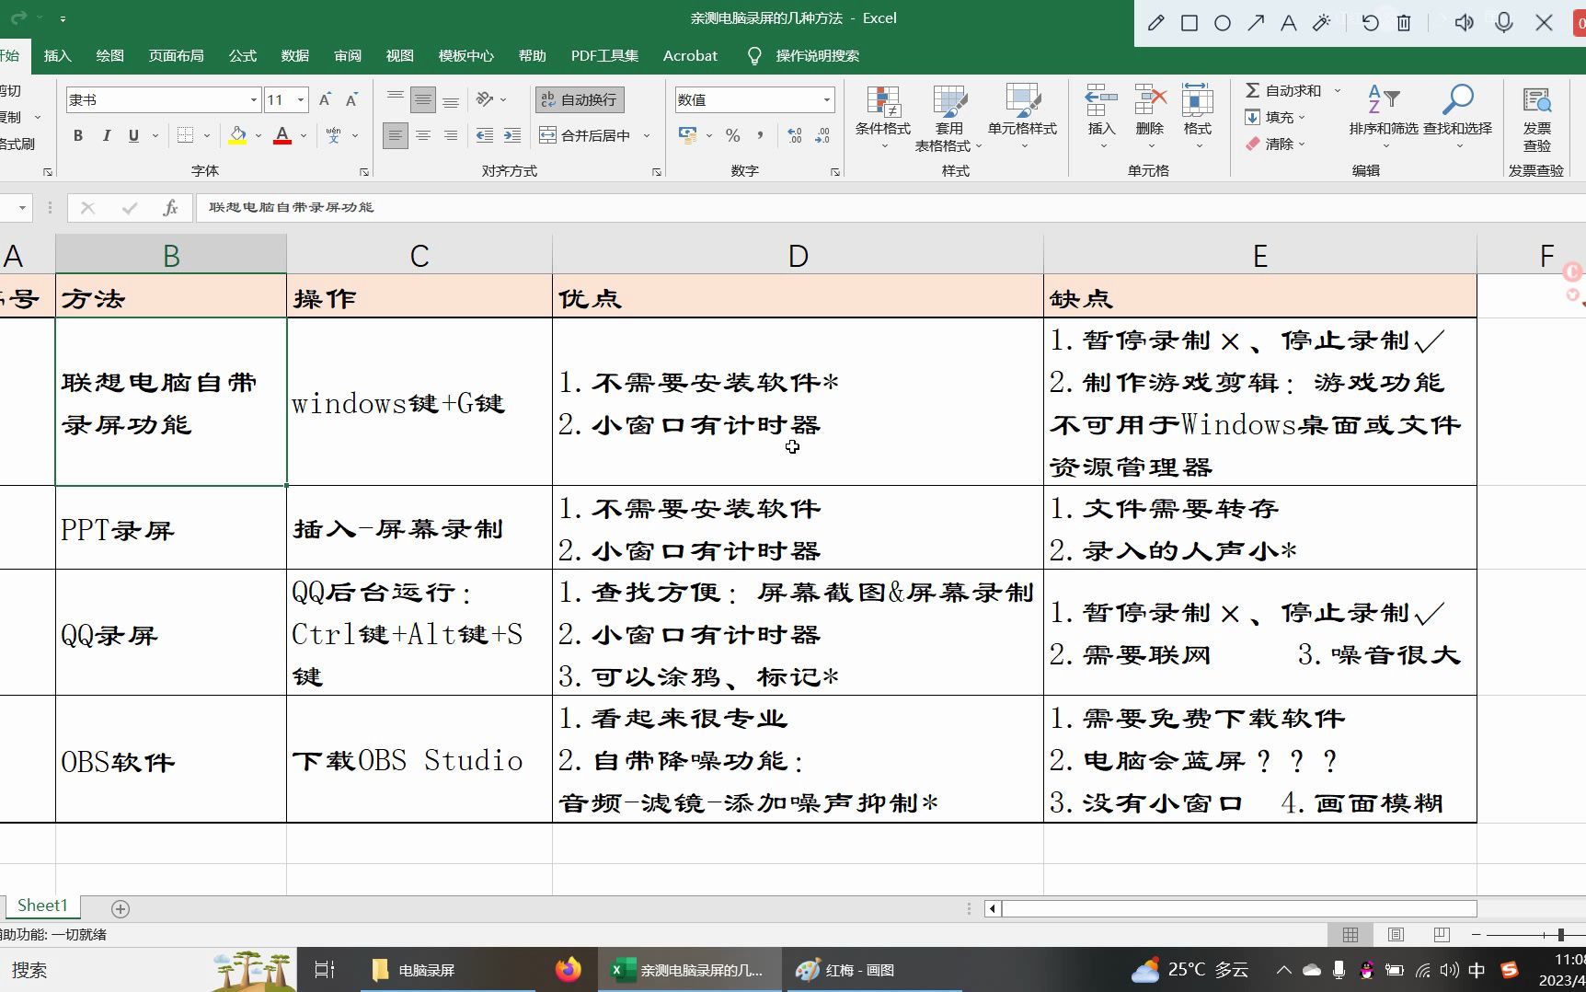Click red font color button
1586x992 pixels.
(x=282, y=135)
